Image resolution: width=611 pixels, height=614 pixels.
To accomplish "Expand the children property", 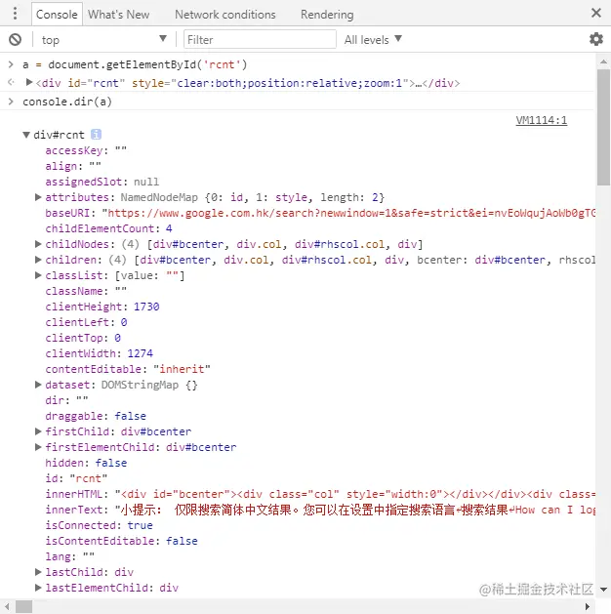I will click(38, 260).
